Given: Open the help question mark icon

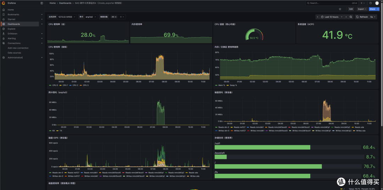Looking at the screenshot, I should [371, 3].
